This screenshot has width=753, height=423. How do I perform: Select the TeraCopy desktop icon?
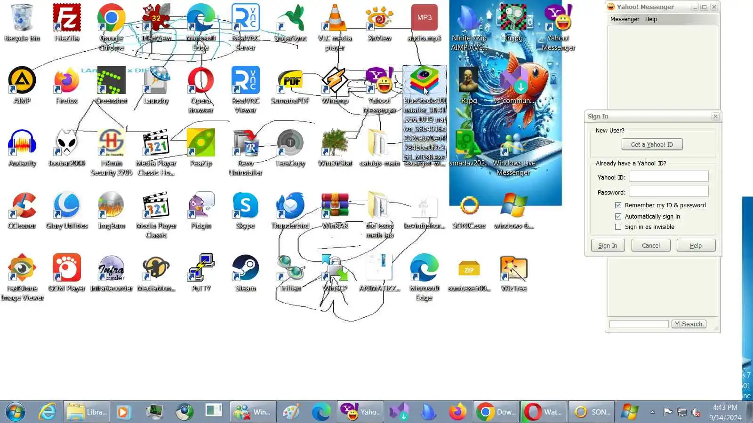tap(290, 148)
